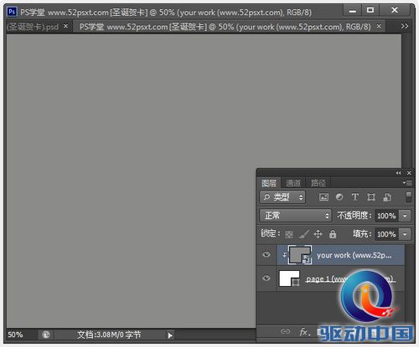
Task: Expand status bar info arrow menu
Action: point(170,335)
